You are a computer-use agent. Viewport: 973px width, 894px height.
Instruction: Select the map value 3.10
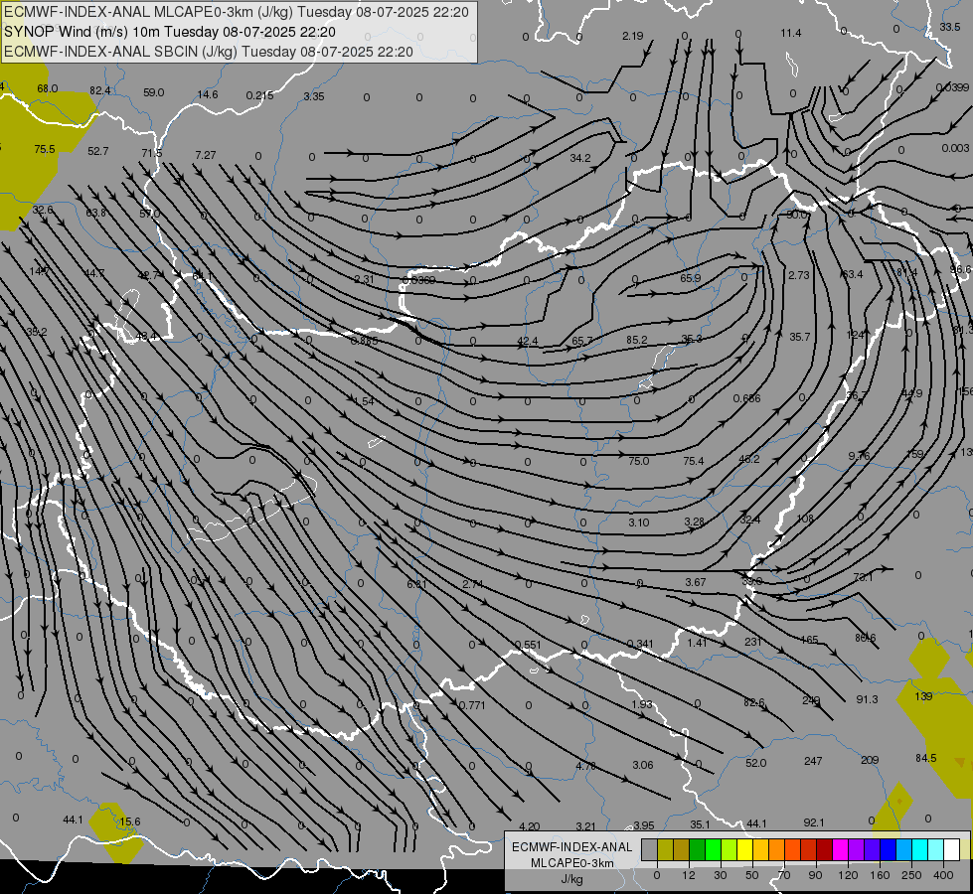(638, 522)
